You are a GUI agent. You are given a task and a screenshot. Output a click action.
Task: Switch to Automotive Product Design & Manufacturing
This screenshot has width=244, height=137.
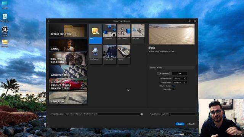68,85
